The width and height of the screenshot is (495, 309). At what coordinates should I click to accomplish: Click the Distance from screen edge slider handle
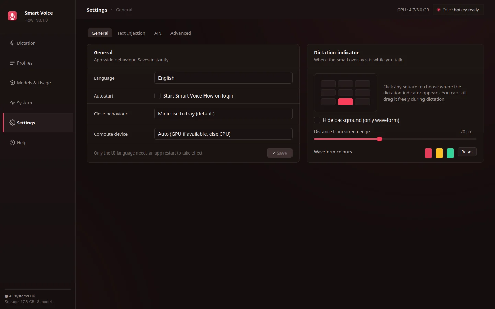(379, 139)
